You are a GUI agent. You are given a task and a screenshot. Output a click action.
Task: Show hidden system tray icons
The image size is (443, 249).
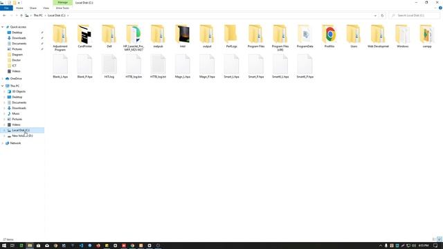click(381, 246)
